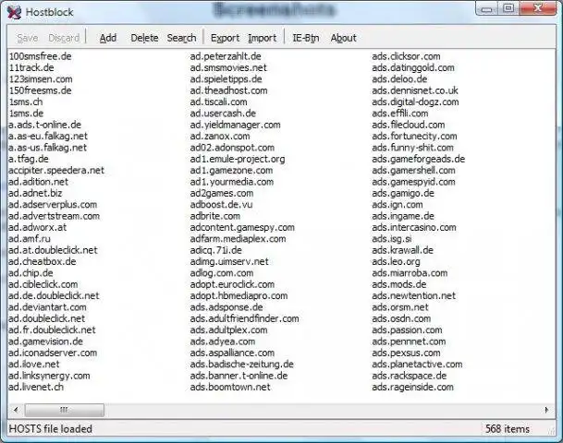
Task: Click the IE-Btn toolbar item
Action: point(306,38)
